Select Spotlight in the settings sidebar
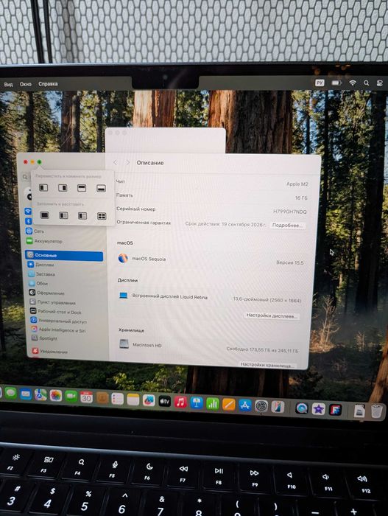The height and width of the screenshot is (516, 388). [68, 338]
